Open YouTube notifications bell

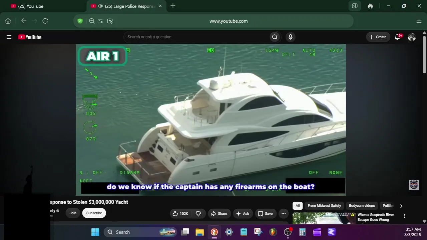398,37
